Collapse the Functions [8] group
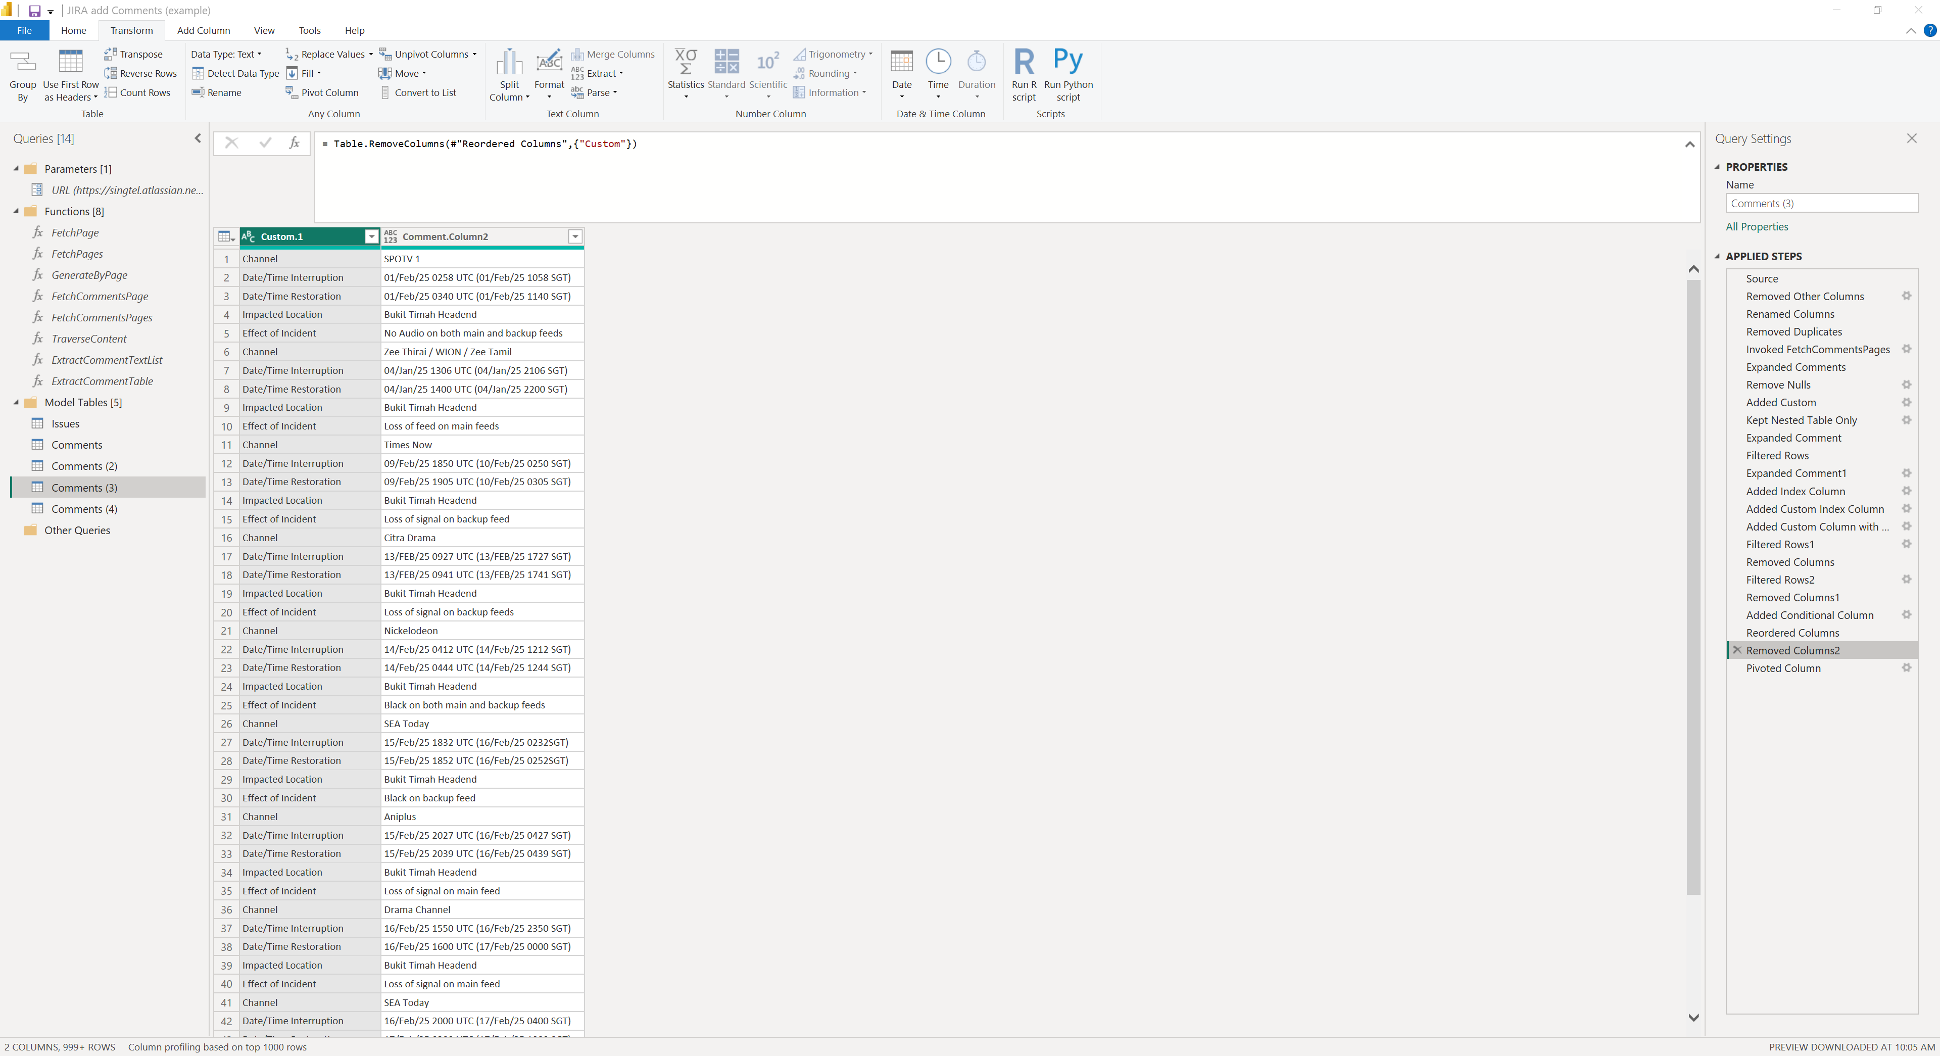This screenshot has height=1056, width=1940. 16,212
